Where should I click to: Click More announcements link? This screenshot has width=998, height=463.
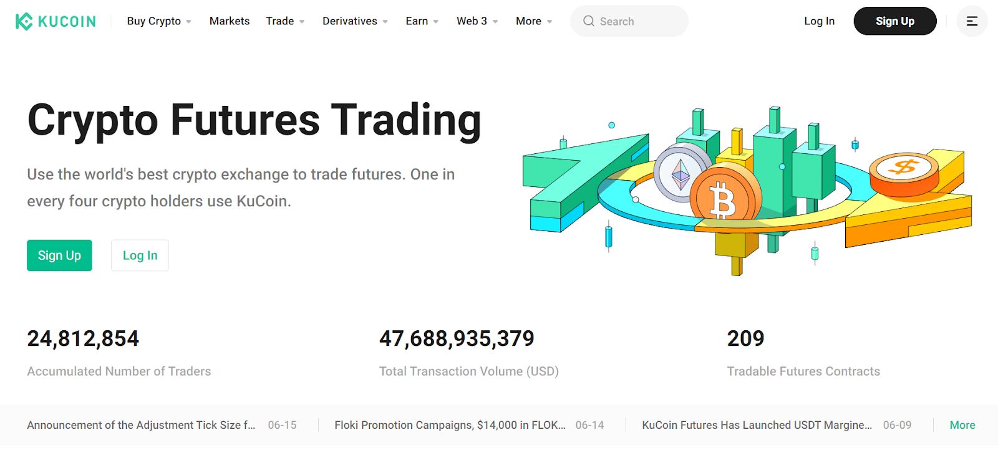coord(962,425)
